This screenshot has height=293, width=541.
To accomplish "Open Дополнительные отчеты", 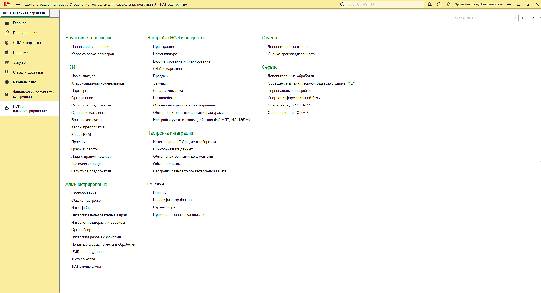I will coord(288,46).
